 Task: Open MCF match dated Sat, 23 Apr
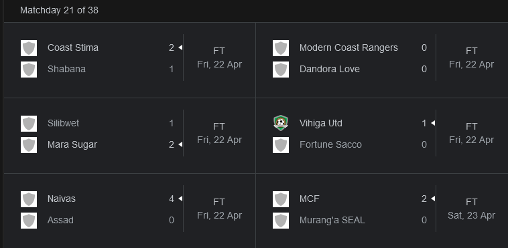tap(471, 215)
